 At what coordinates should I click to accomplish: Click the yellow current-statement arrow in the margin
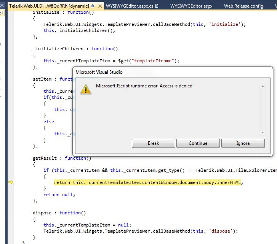click(11, 182)
